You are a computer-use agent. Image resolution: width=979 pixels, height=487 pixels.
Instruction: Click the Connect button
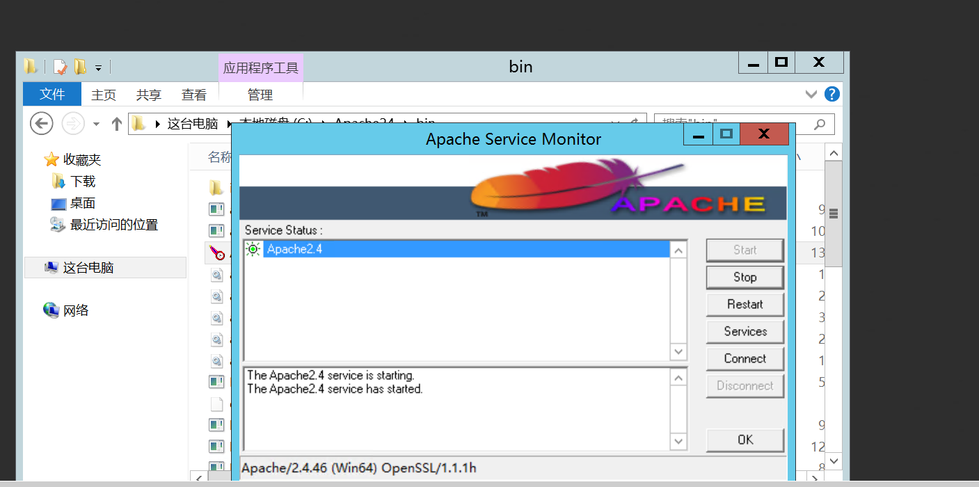click(745, 358)
